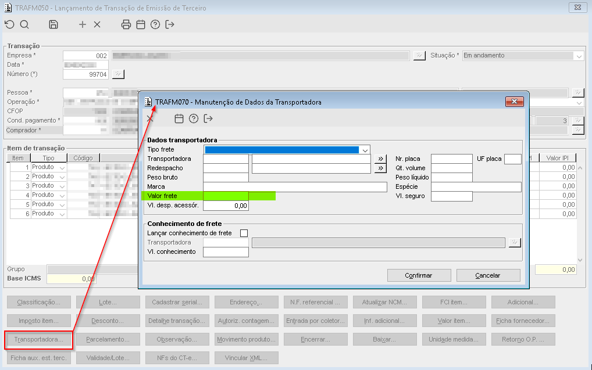592x370 pixels.
Task: Click the printer icon
Action: [126, 24]
